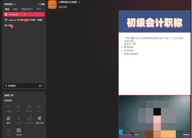
Task: Click the 大智会计 orange avatar
Action: (52, 5)
